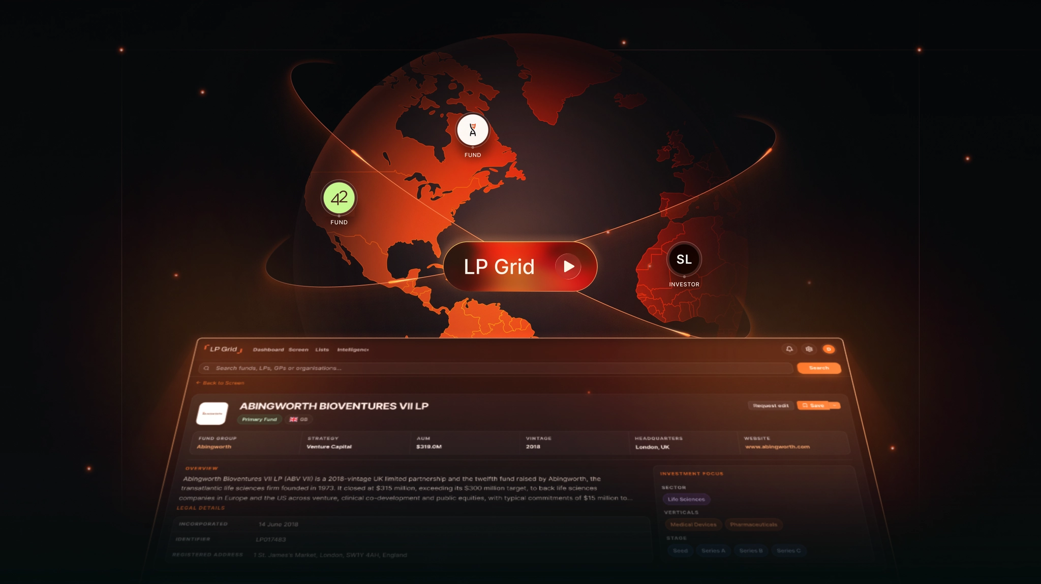The image size is (1041, 584).
Task: Click the 14 June 2018 incorporated date
Action: (278, 525)
